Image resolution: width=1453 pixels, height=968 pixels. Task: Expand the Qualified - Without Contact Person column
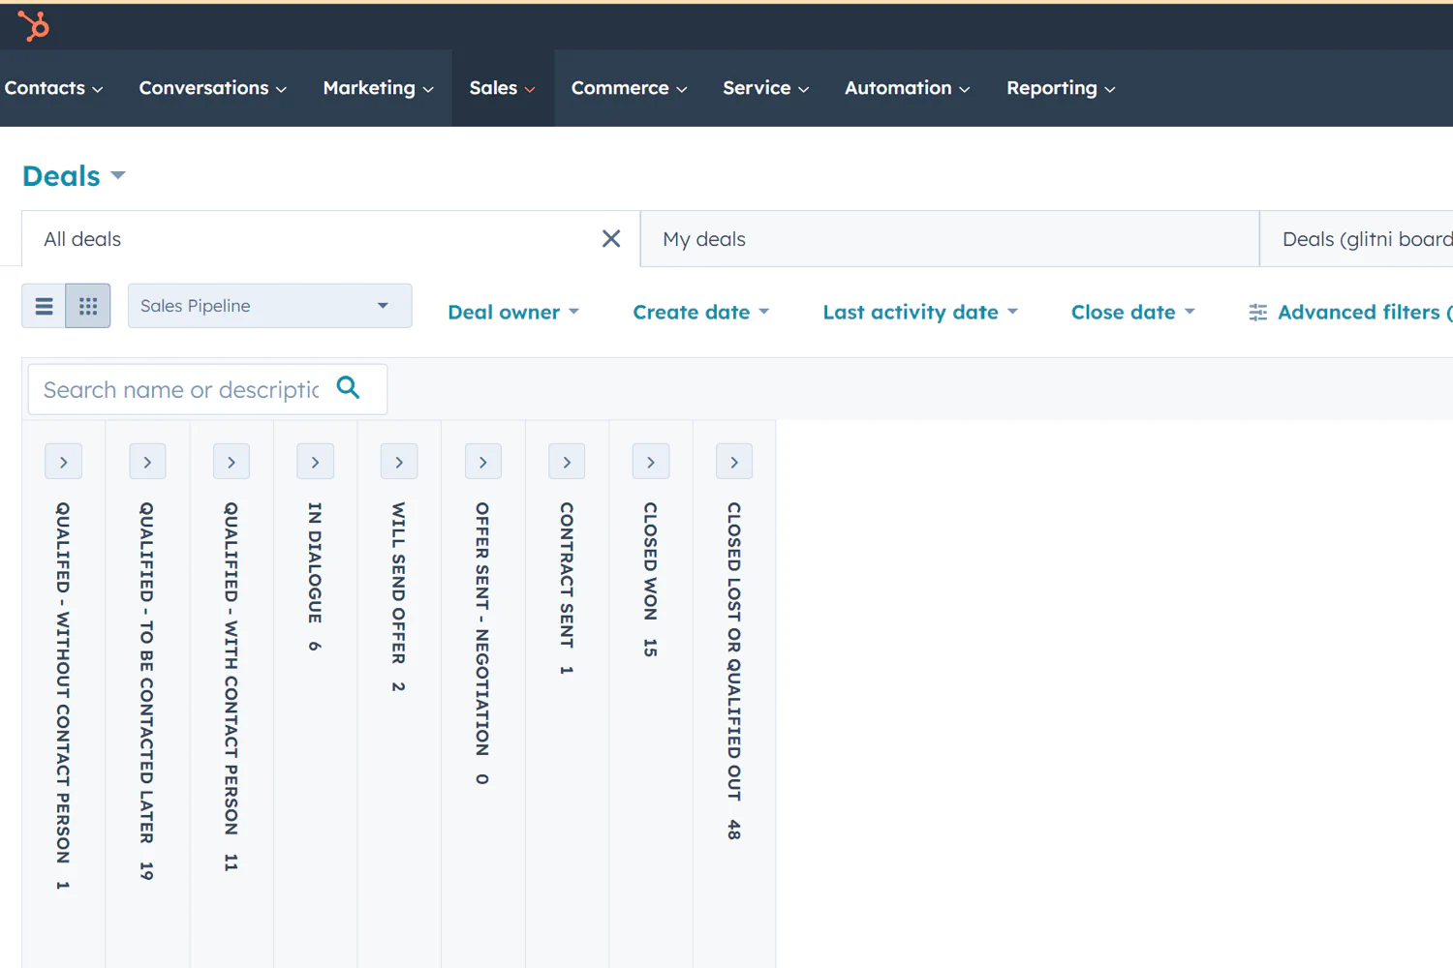(x=63, y=461)
